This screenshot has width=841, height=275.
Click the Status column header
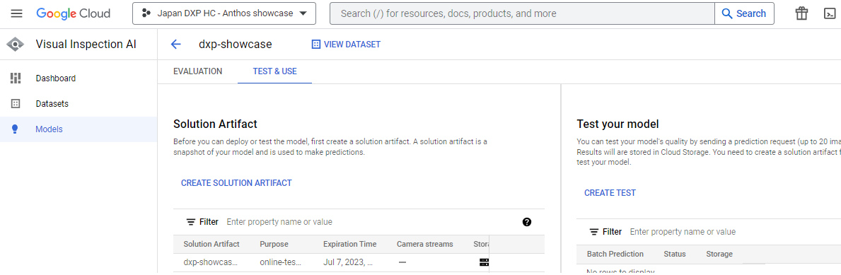point(674,254)
